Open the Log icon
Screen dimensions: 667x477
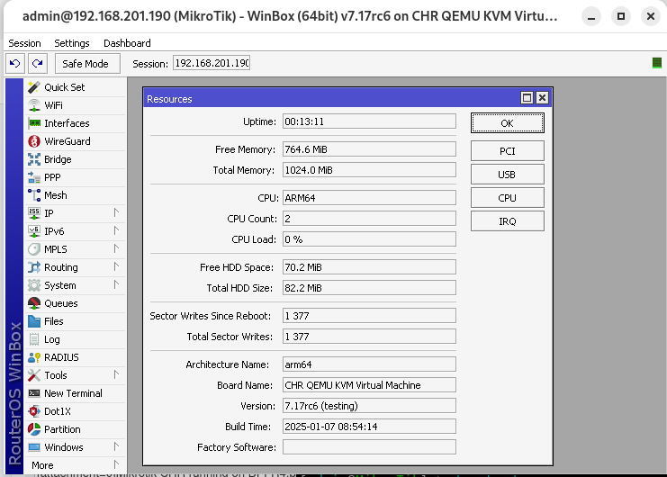tap(34, 339)
